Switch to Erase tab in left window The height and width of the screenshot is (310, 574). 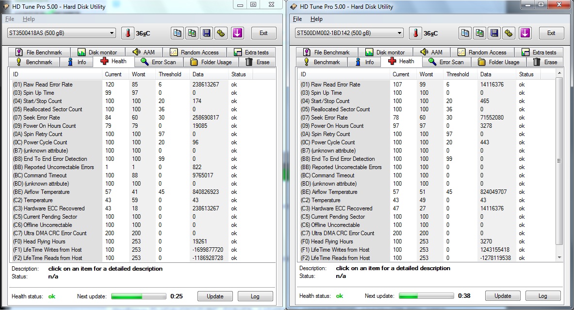point(257,62)
